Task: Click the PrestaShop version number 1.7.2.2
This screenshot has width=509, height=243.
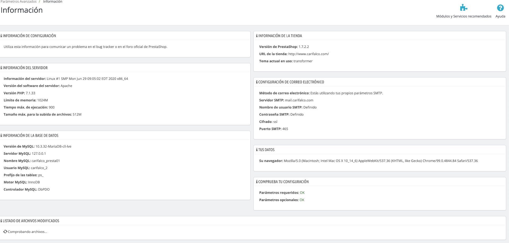Action: point(304,47)
